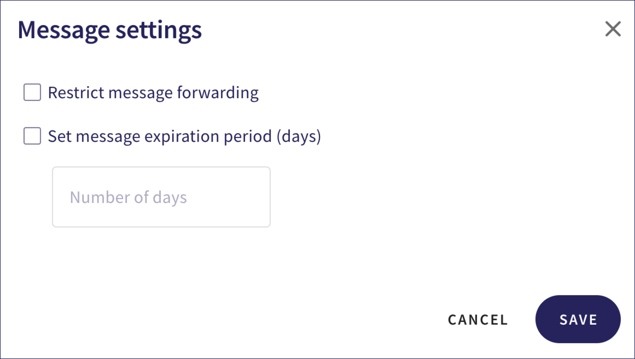
Task: Click the 'Set message expiration period (days)' label
Action: pyautogui.click(x=184, y=136)
